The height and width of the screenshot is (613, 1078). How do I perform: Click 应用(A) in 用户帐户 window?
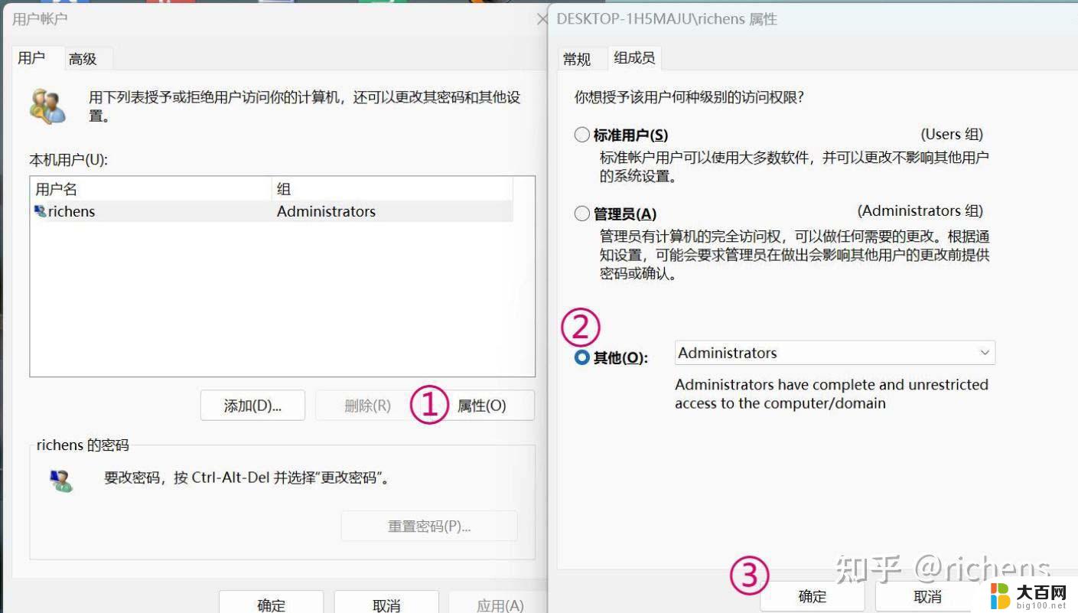click(x=500, y=604)
